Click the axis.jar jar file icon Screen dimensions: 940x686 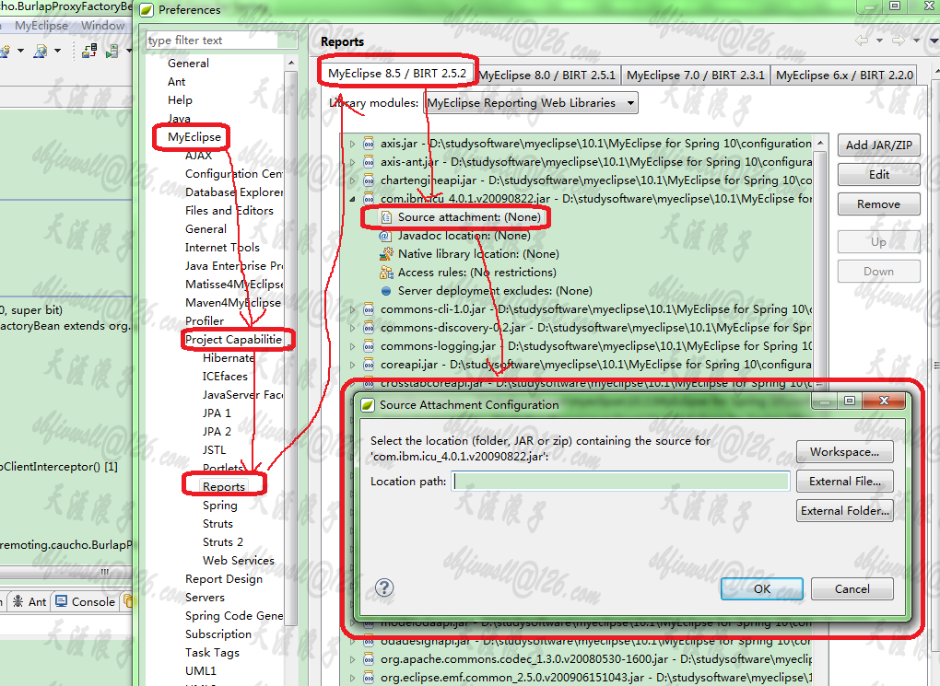(x=369, y=144)
